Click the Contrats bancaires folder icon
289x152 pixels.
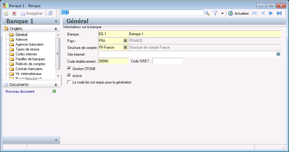(x=12, y=69)
